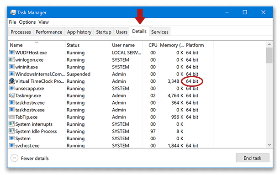
Task: Select the Virtual TimeClock Pro... row name
Action: tap(40, 81)
